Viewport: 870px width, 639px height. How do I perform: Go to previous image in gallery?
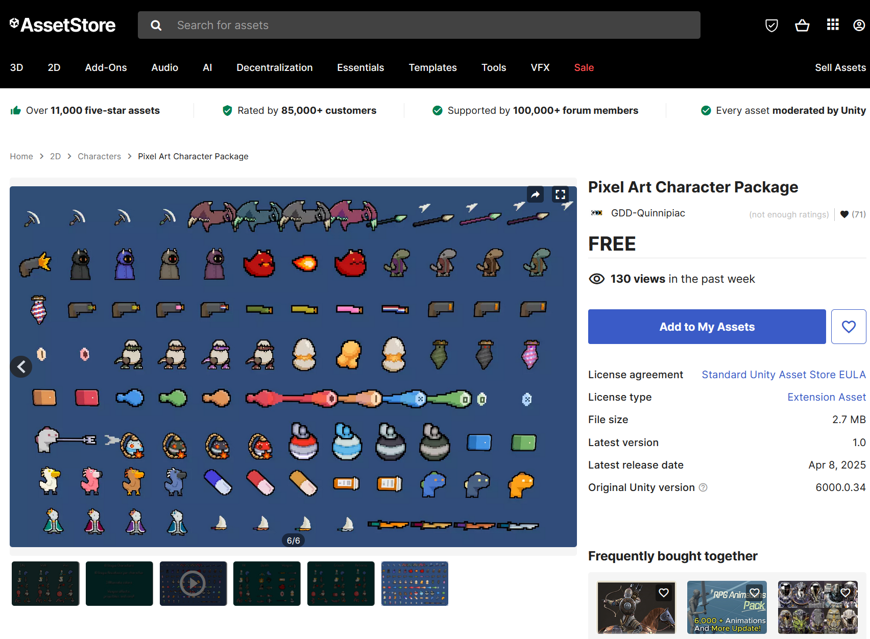tap(21, 366)
